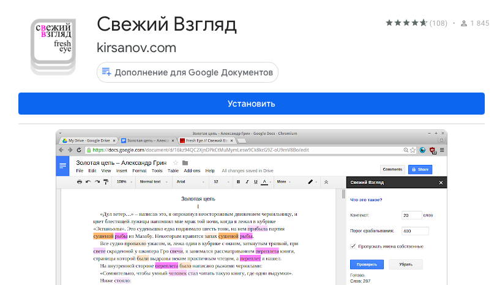The width and height of the screenshot is (497, 285).
Task: Open the Insert menu
Action: (121, 171)
